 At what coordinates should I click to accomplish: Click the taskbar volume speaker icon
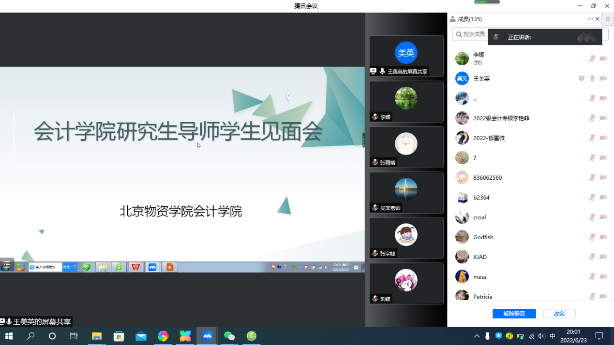coord(541,336)
